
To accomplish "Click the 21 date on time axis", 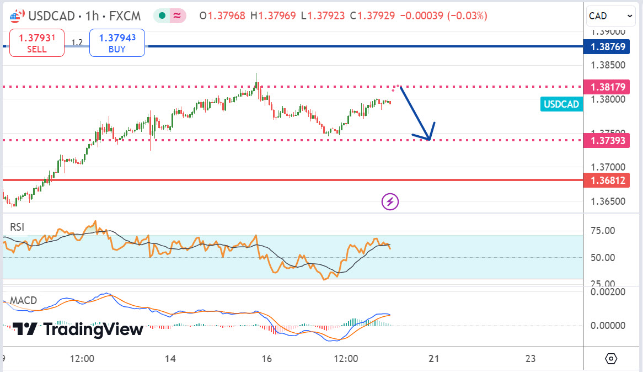I will coord(434,358).
